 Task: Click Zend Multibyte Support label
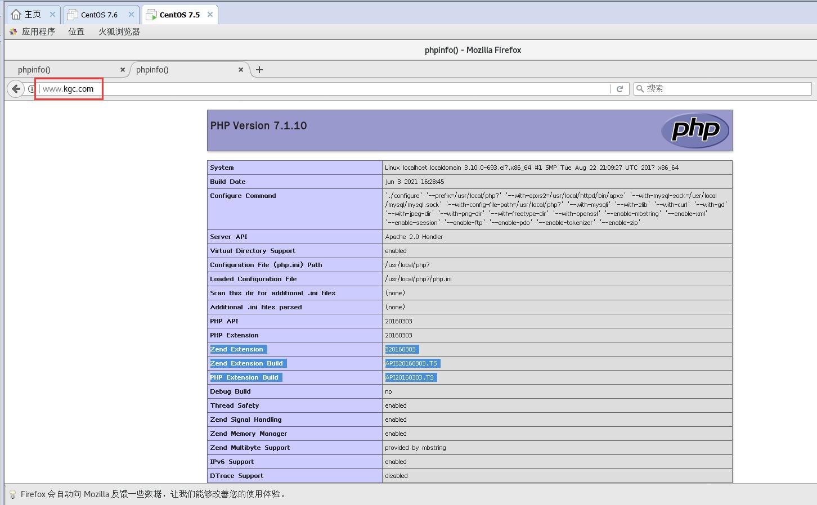point(250,448)
